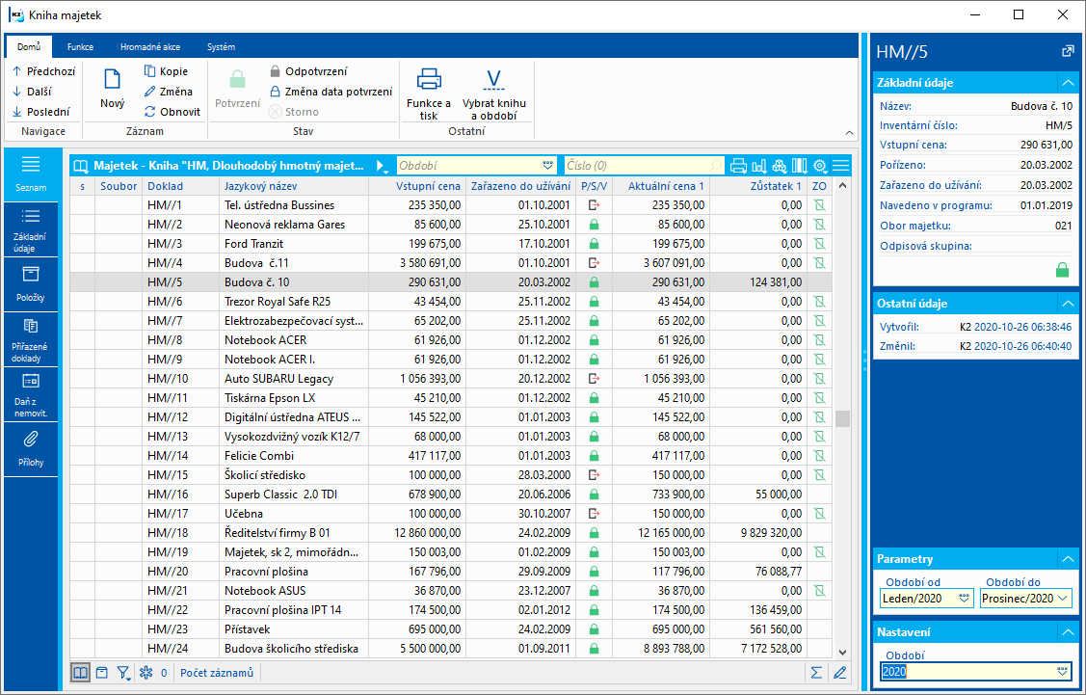Click the grid settings gear icon

pos(820,166)
